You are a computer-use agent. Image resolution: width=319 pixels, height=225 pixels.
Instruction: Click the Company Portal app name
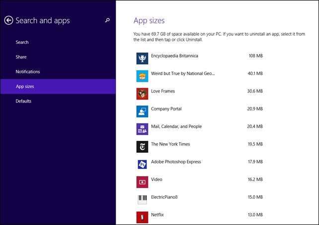(166, 109)
